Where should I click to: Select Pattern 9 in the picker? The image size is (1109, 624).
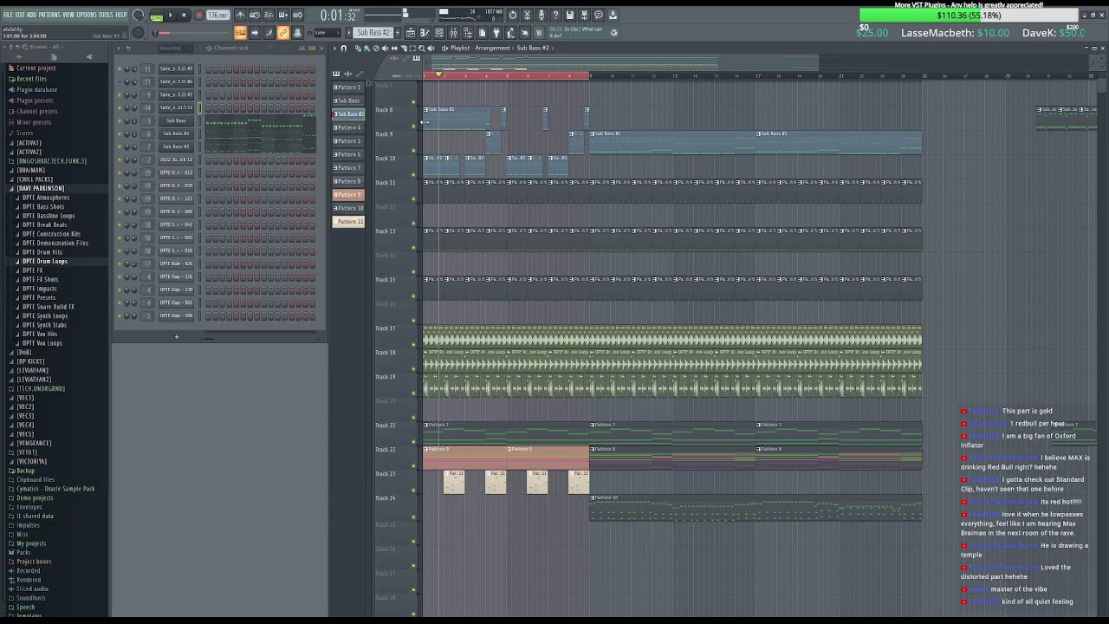[x=348, y=195]
